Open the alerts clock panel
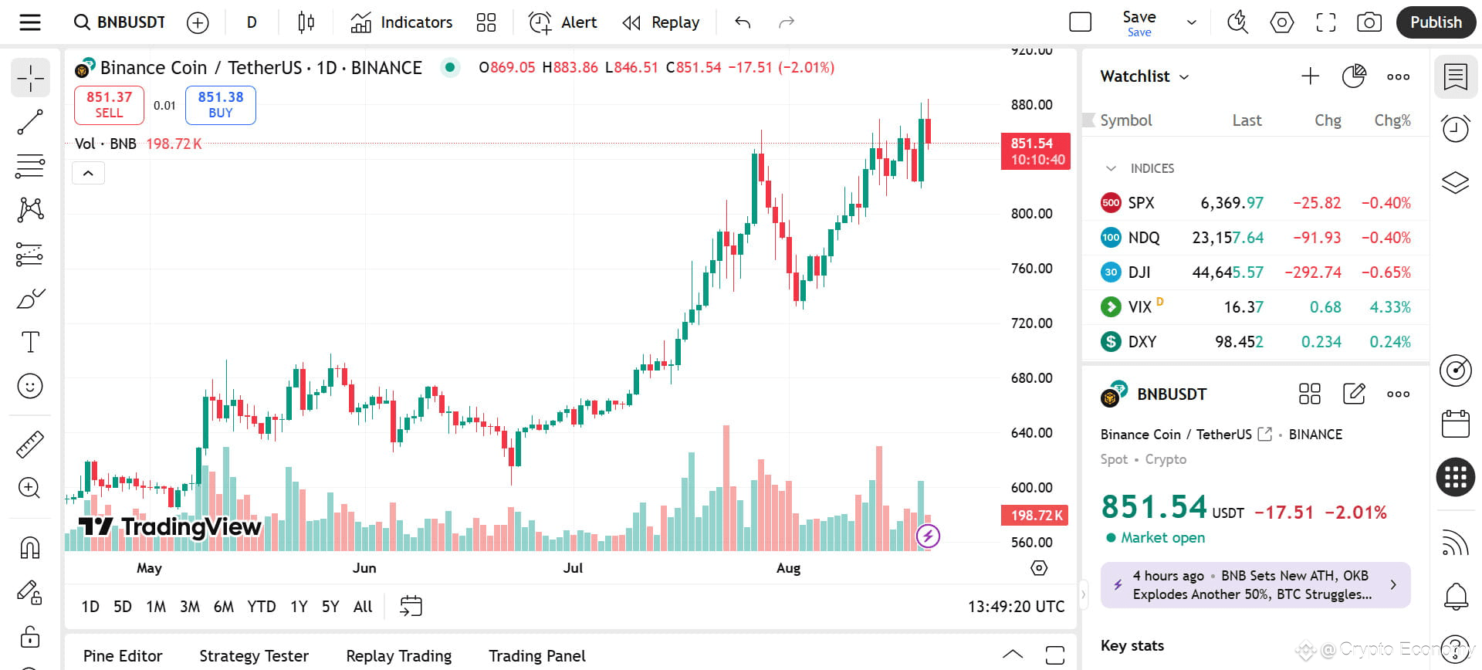The image size is (1482, 670). 1456,128
